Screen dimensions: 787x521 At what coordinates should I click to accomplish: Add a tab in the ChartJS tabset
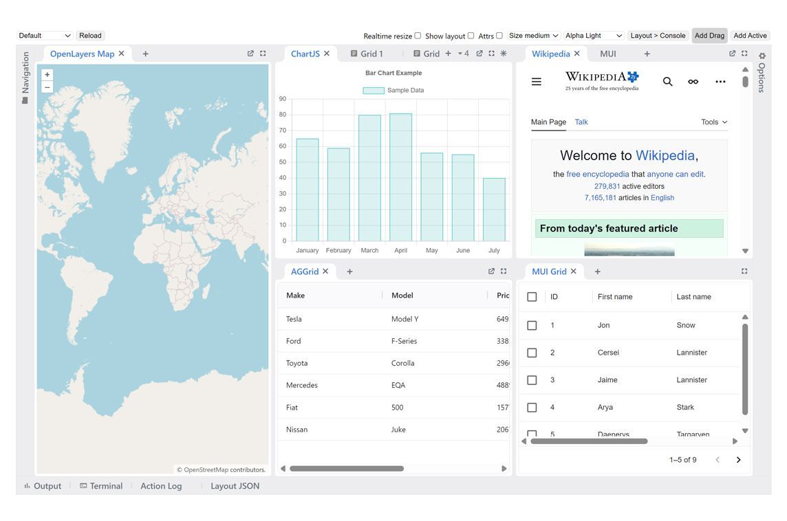point(449,53)
